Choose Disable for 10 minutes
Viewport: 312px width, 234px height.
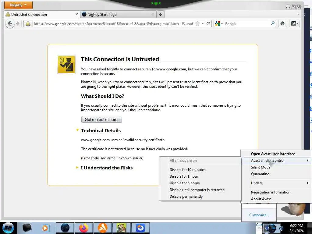pos(200,169)
